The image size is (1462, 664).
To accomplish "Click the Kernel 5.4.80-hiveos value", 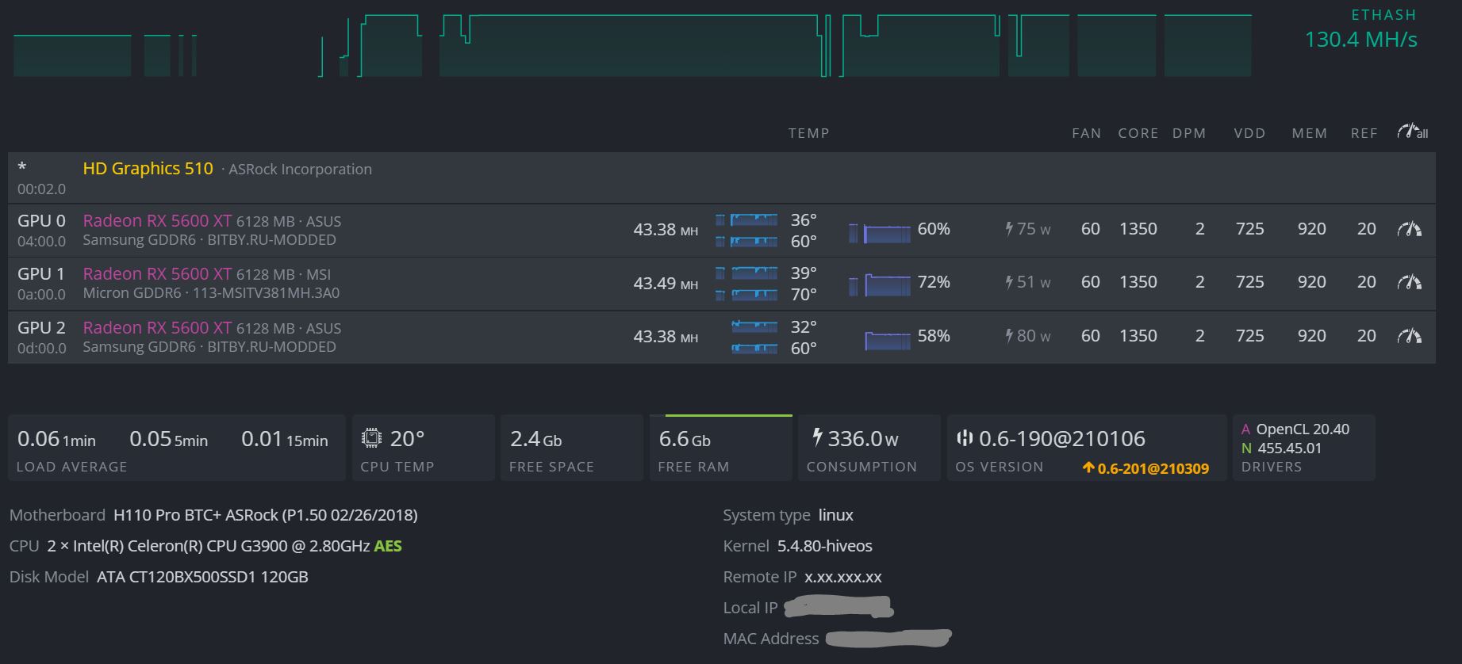I will tap(825, 546).
